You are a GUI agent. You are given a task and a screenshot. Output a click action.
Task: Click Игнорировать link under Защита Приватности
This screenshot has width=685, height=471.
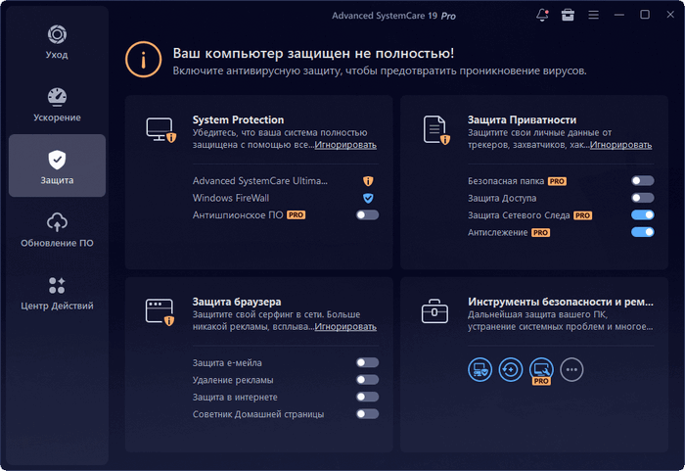620,145
